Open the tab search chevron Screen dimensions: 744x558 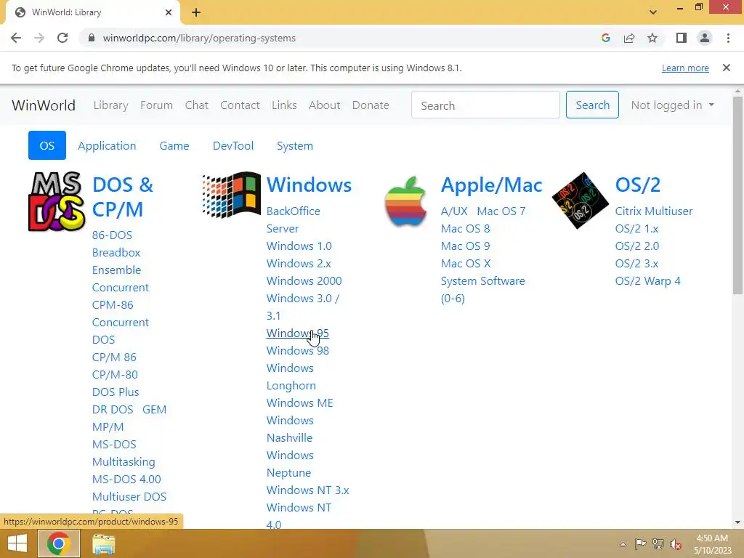[653, 12]
